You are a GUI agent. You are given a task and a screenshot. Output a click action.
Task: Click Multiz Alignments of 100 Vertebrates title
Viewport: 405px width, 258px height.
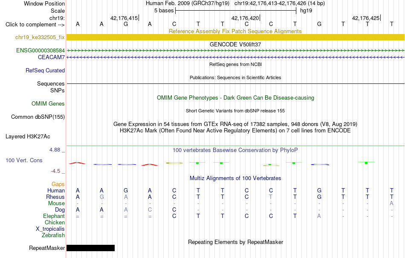[x=235, y=178]
